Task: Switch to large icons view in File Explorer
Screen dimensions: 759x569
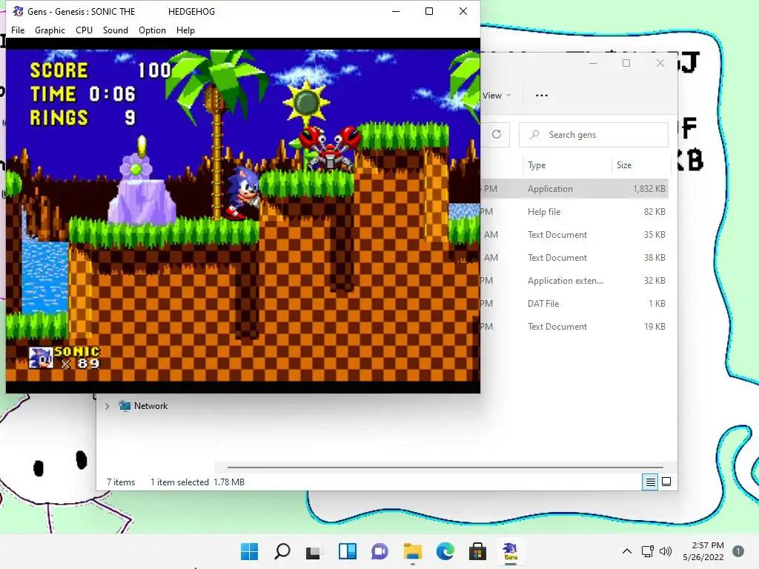Action: [x=666, y=482]
